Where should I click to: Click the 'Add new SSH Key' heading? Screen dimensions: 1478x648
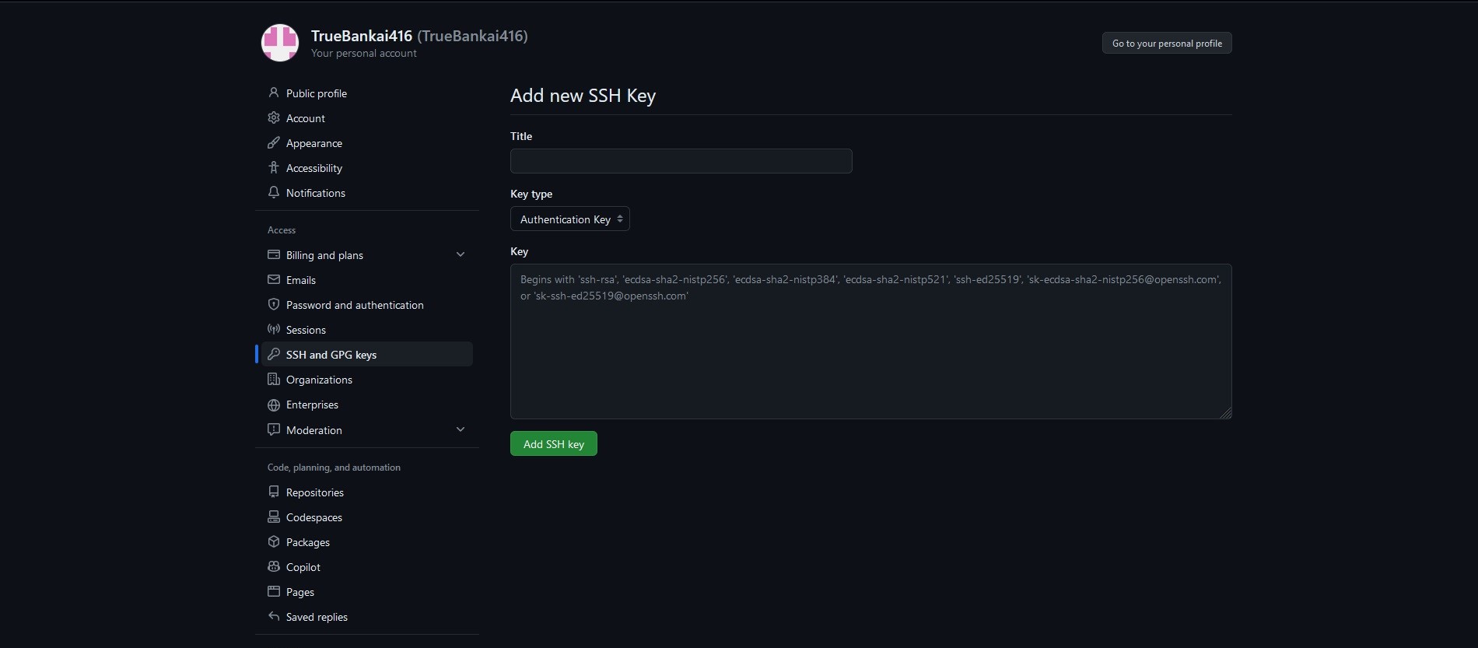583,96
